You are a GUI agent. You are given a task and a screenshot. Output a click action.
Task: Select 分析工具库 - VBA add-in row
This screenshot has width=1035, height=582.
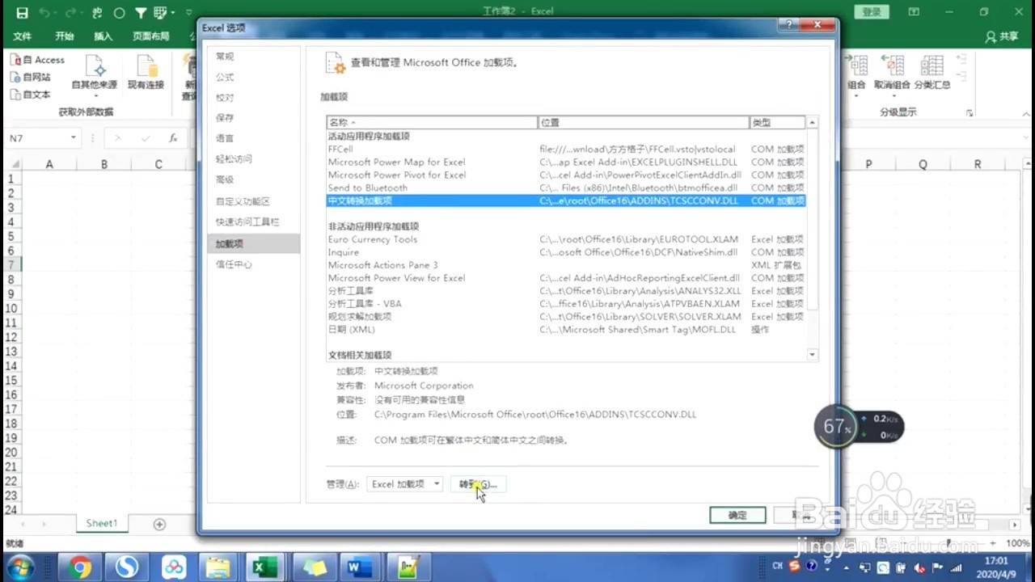(x=566, y=304)
